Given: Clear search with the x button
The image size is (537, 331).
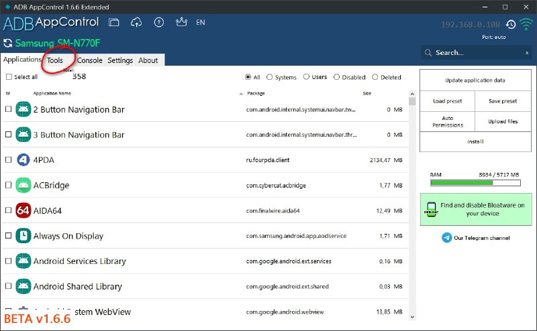Looking at the screenshot, I should pos(527,53).
